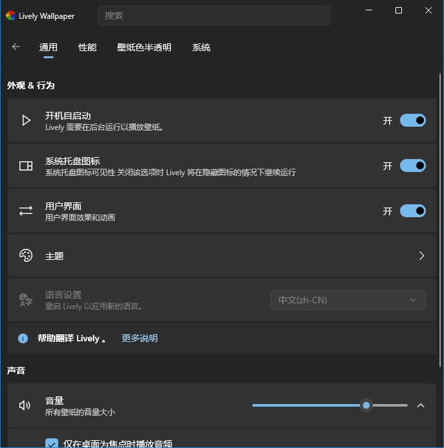Click the 声音 section heading
The image size is (444, 448).
(x=16, y=370)
